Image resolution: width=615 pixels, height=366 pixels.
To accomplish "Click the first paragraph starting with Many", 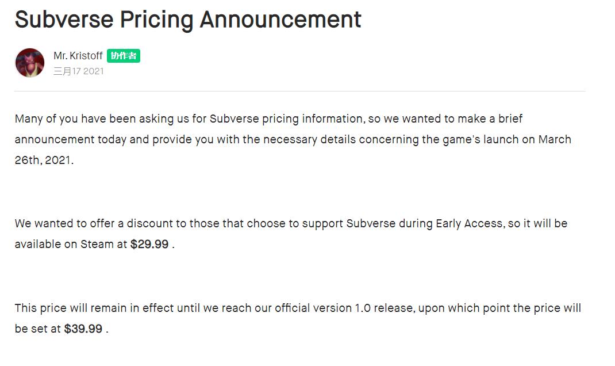I will (x=293, y=139).
